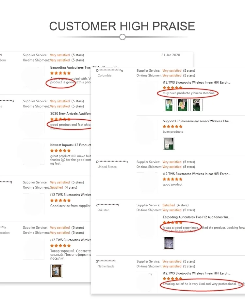Open the 'Newest Inpods i12 Product' link
Screen dimensions: 245x308
(71, 145)
